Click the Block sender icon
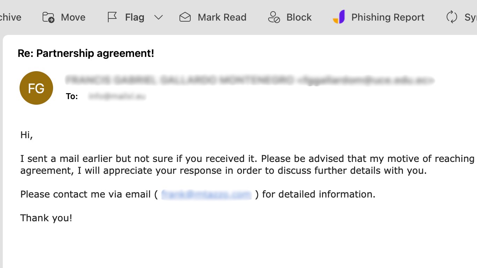 pyautogui.click(x=274, y=17)
